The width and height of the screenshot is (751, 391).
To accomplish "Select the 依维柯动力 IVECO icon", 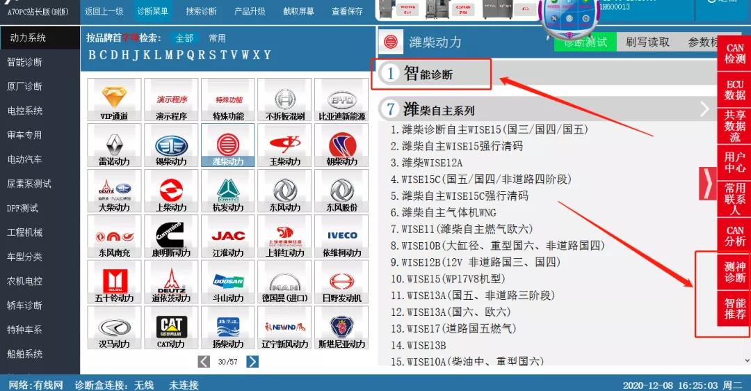I will tap(341, 237).
